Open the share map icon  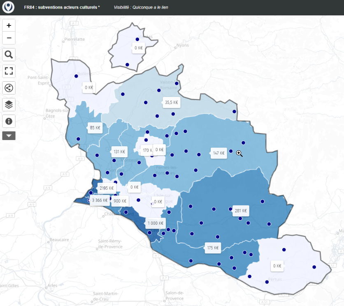pos(9,87)
